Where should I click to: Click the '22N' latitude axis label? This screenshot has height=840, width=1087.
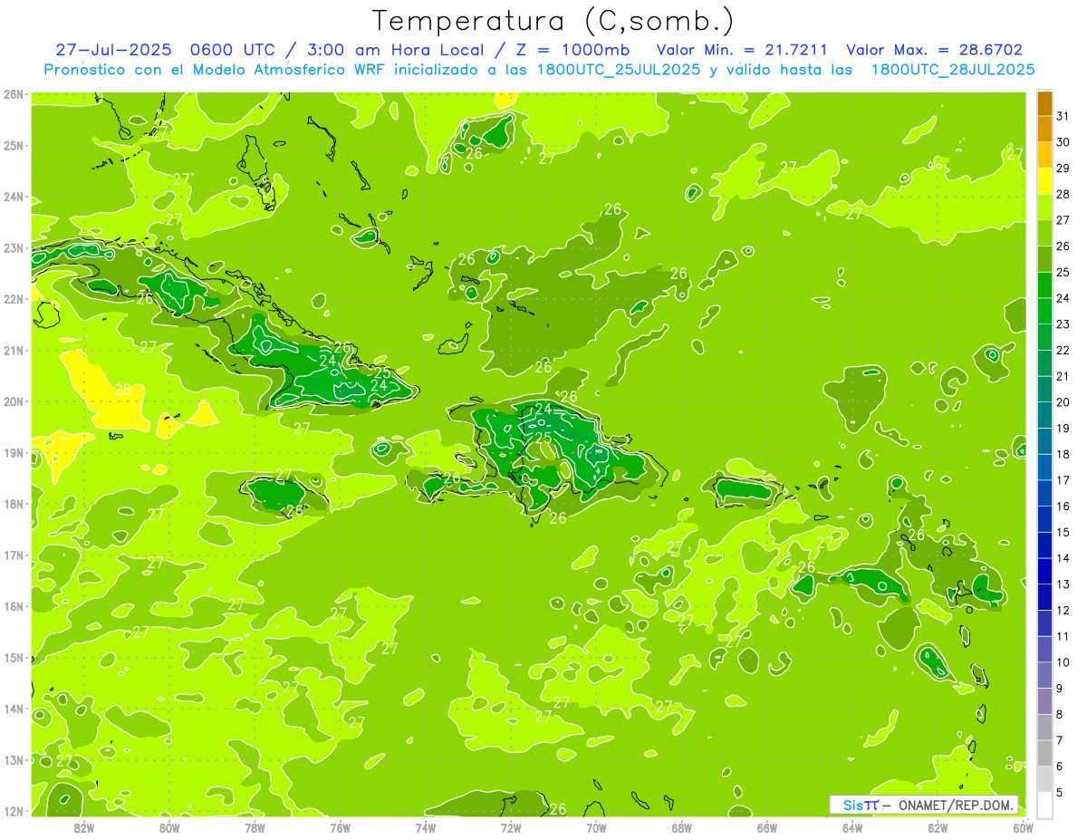[13, 299]
